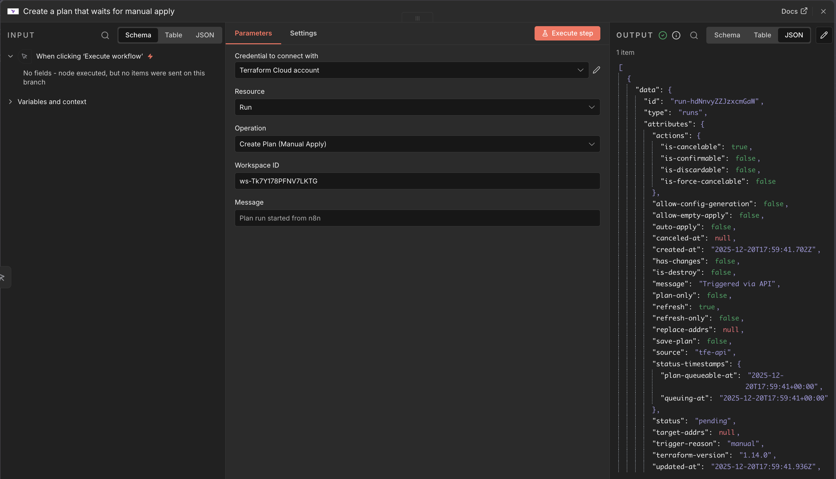Click the Terraform node logo in title
This screenshot has height=479, width=836.
click(13, 12)
